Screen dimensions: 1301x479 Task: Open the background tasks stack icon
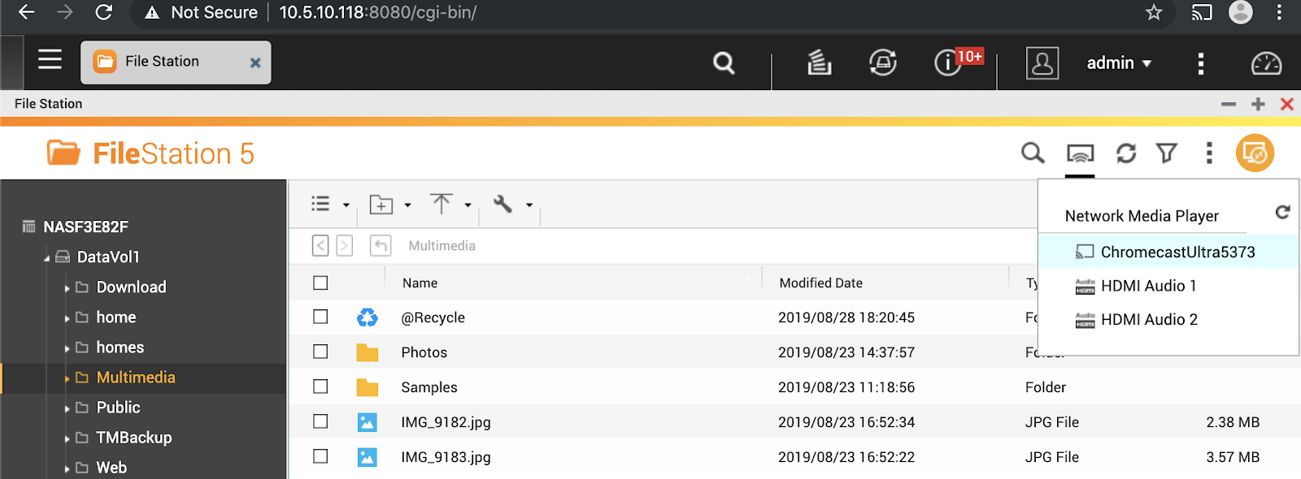[x=819, y=63]
